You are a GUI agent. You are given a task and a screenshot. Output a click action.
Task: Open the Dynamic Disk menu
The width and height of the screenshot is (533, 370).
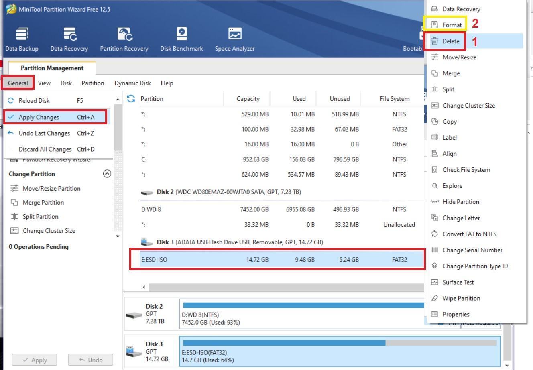[x=132, y=83]
